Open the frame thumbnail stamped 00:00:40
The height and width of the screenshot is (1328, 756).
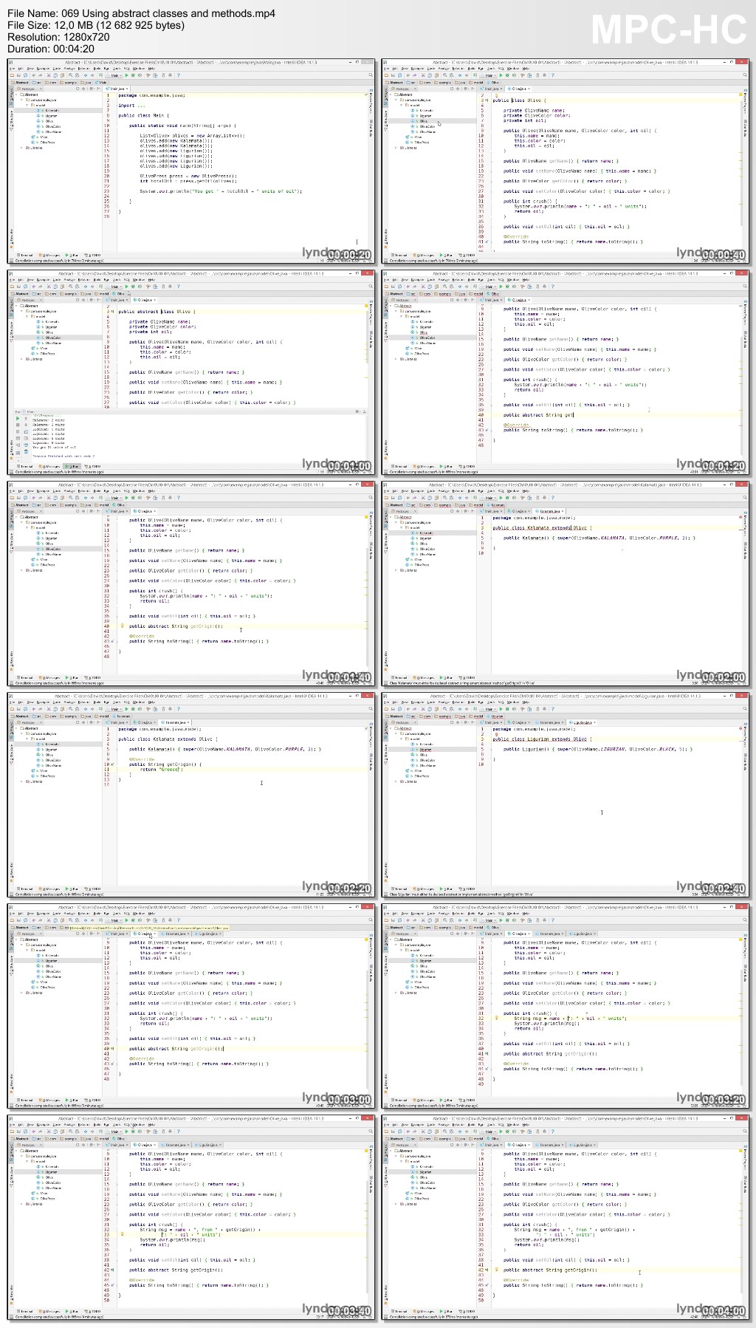pos(566,161)
